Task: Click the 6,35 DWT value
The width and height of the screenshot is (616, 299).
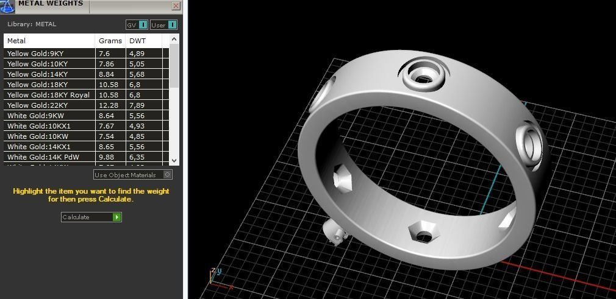Action: point(137,157)
